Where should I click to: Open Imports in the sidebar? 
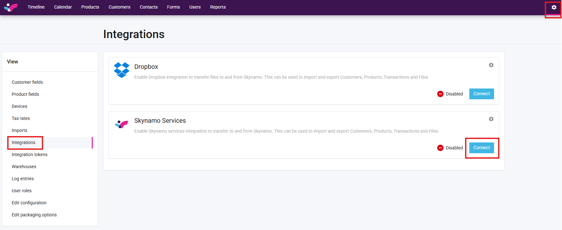click(19, 130)
